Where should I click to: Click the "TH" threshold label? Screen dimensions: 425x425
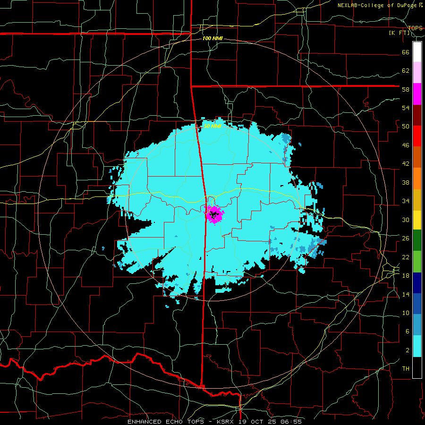click(406, 369)
